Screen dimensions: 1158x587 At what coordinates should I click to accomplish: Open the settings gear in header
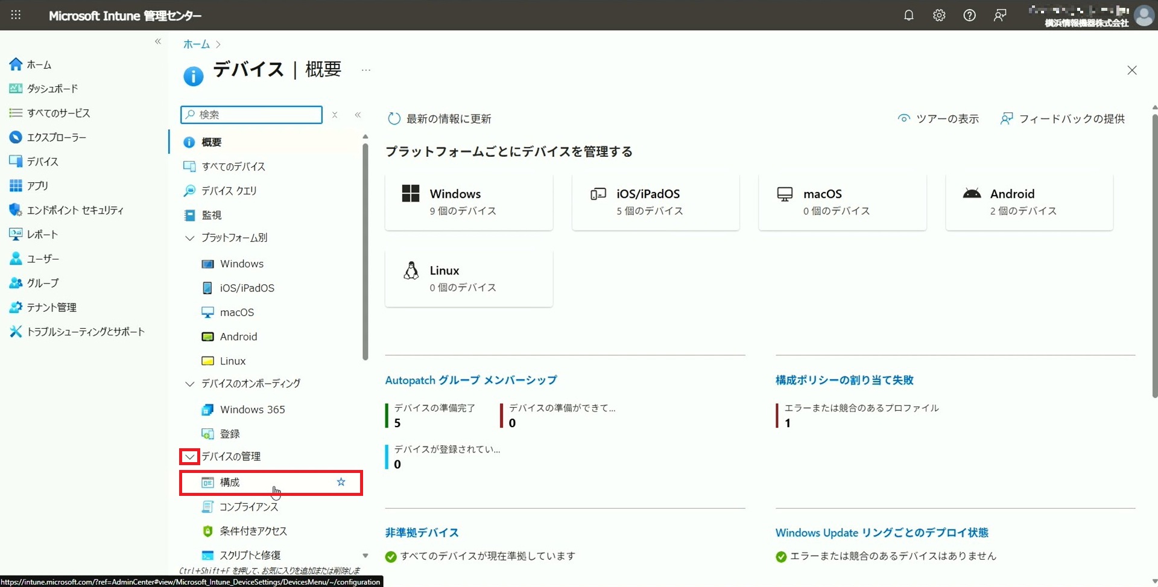939,16
